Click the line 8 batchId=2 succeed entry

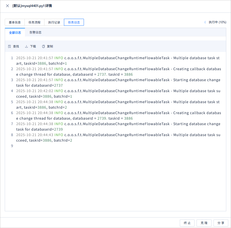(x=118, y=138)
